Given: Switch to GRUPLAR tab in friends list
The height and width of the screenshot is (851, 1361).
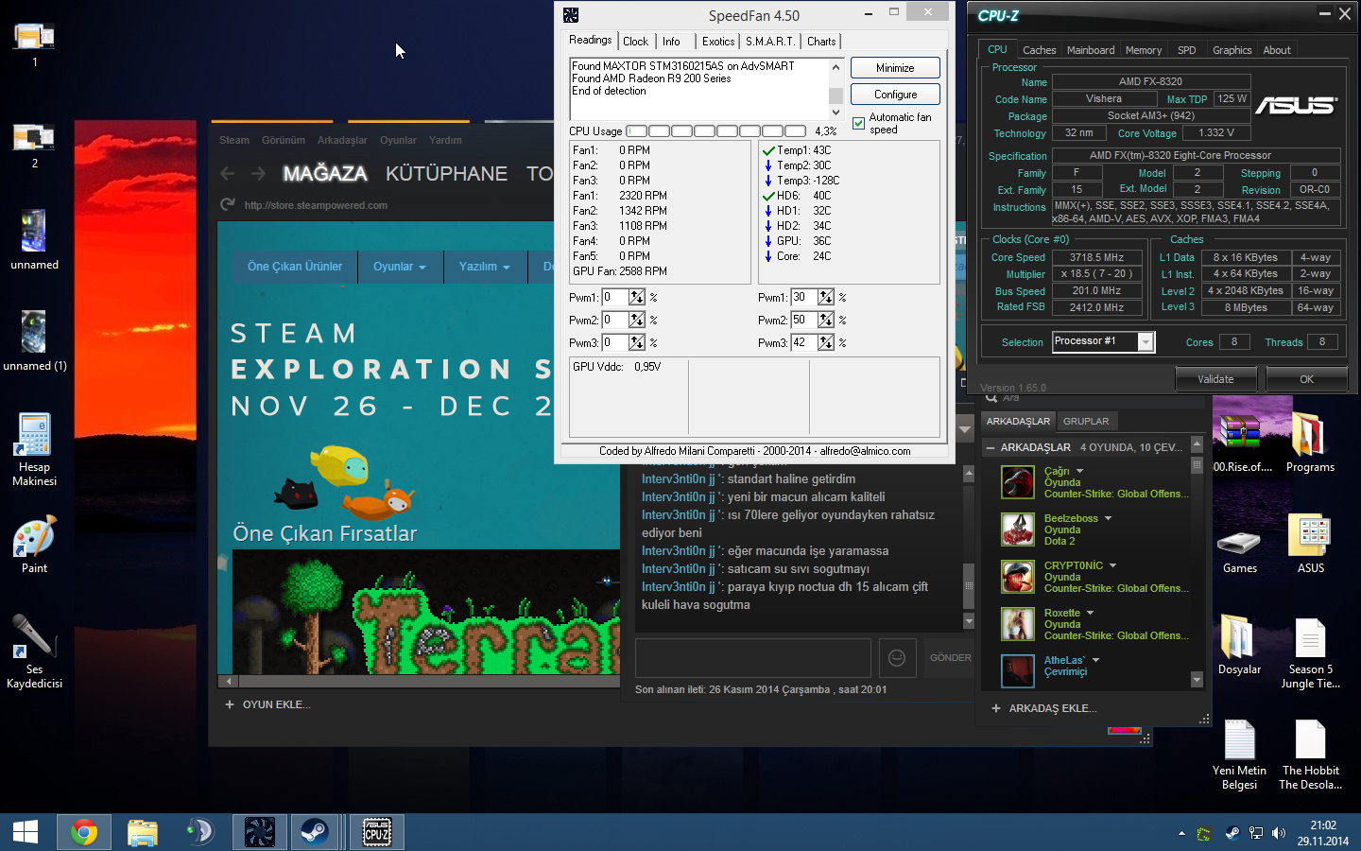Looking at the screenshot, I should tap(1086, 421).
